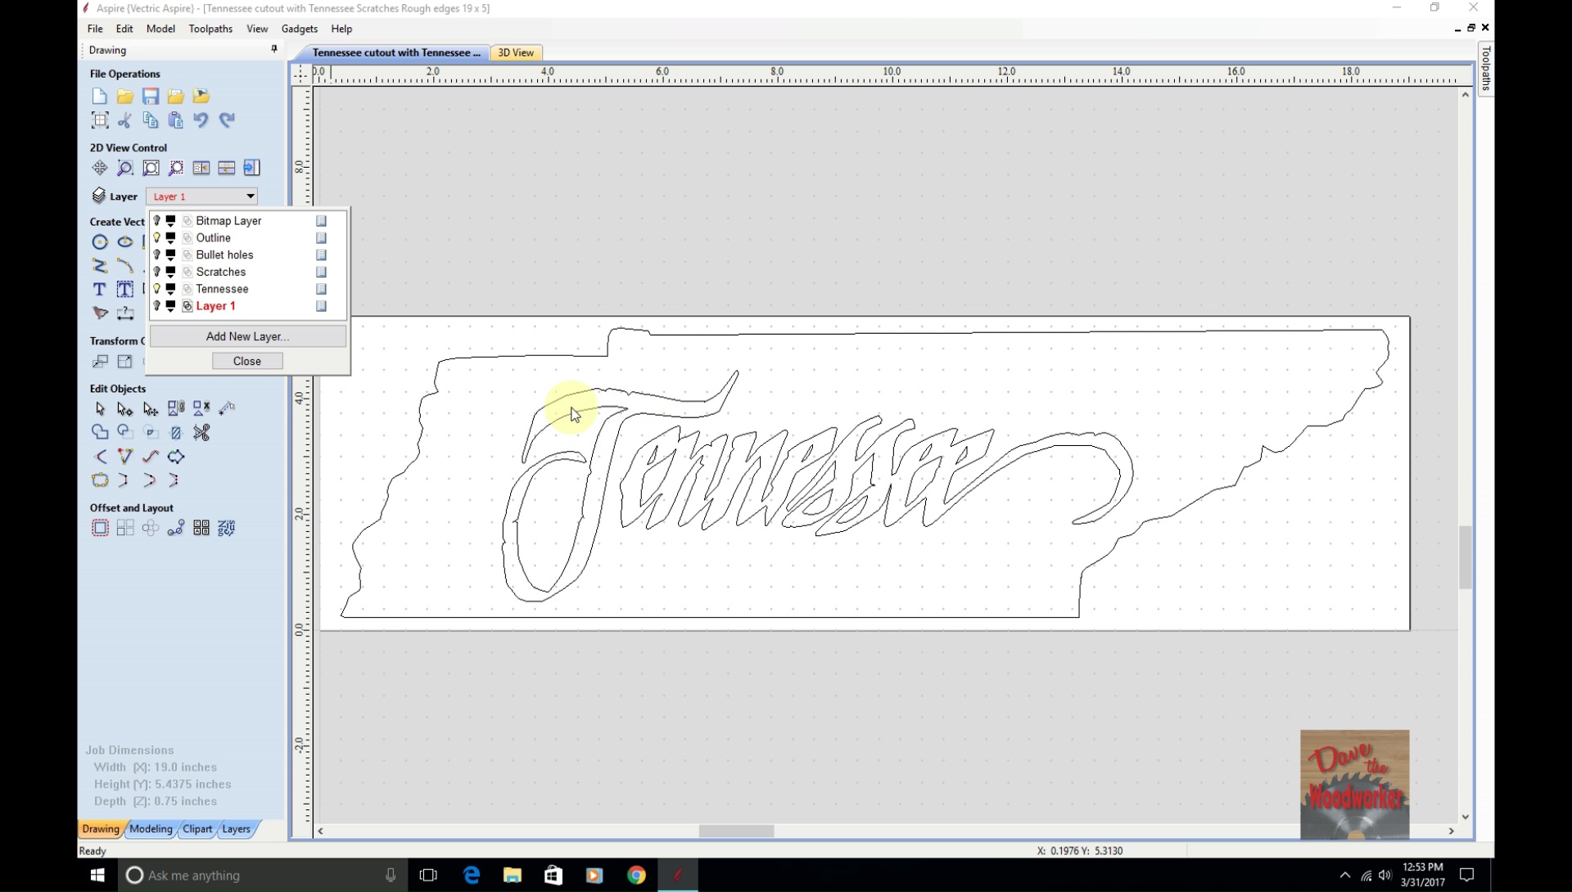Toggle visibility bulb for Bitmap Layer

[x=157, y=221]
